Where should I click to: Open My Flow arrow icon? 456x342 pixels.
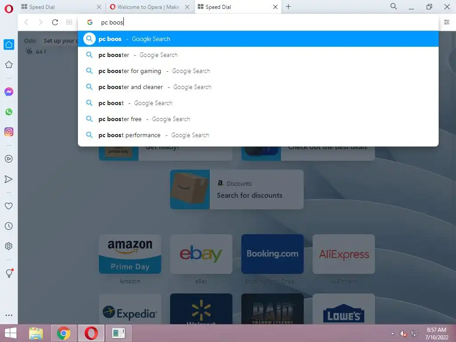(x=9, y=179)
